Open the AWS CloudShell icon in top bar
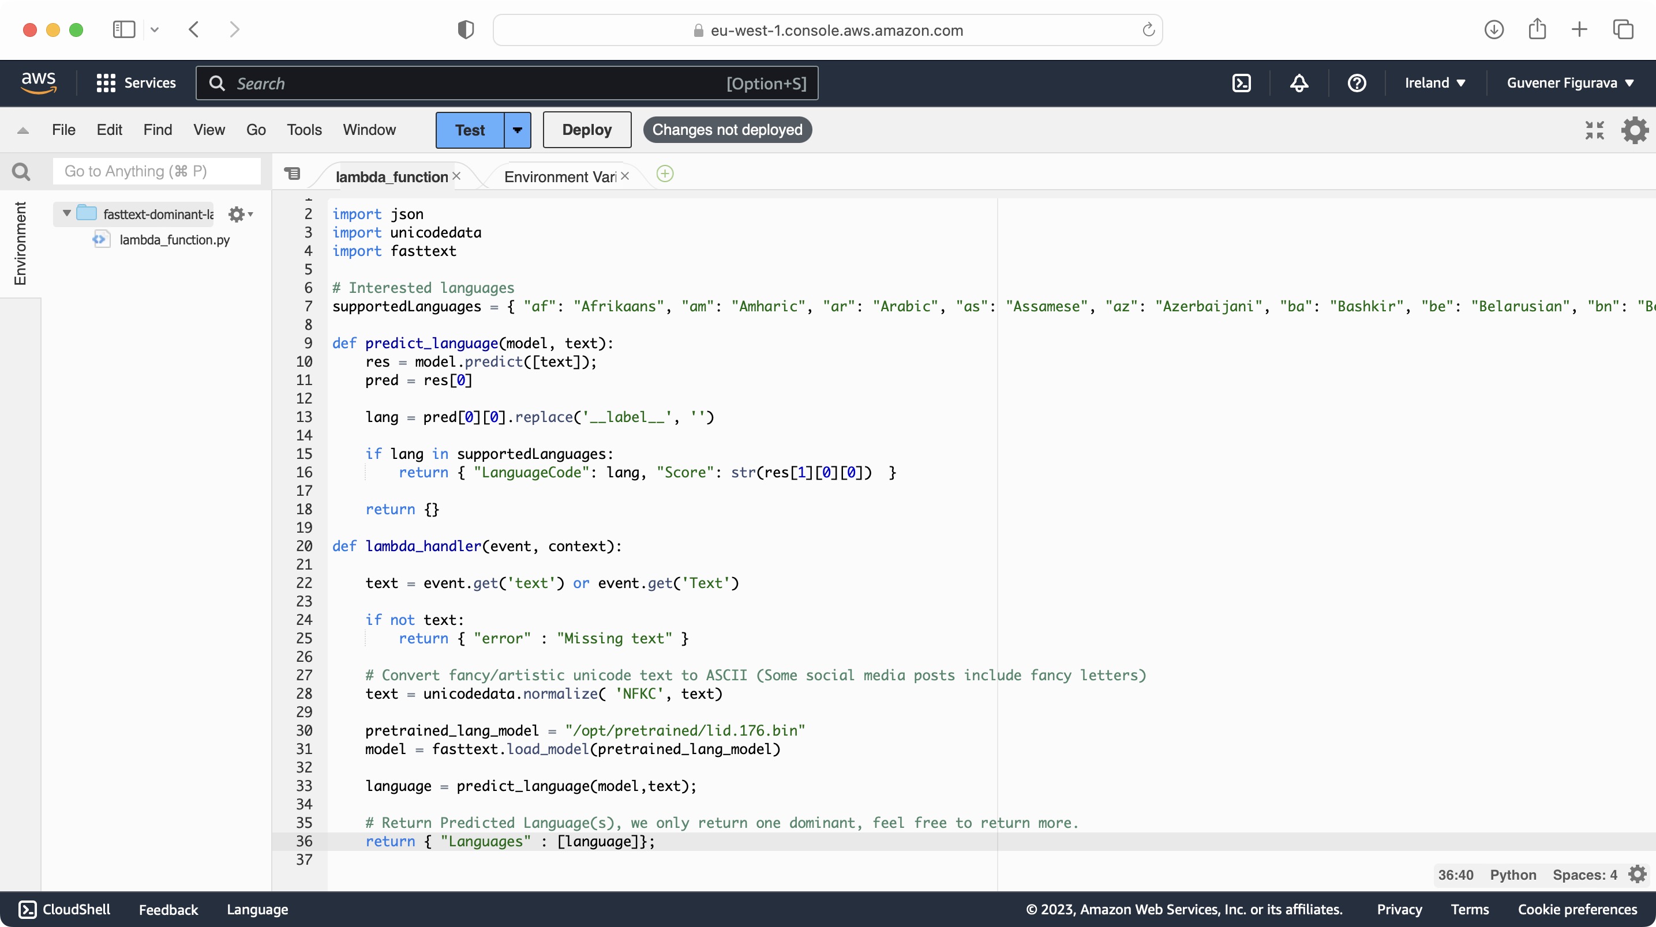 1241,83
